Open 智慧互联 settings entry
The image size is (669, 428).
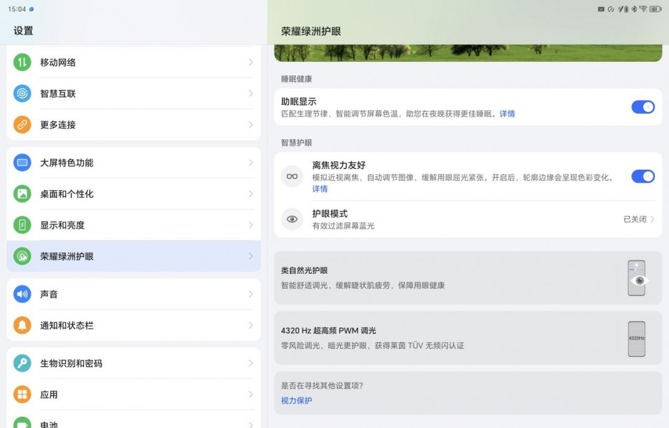coord(134,94)
